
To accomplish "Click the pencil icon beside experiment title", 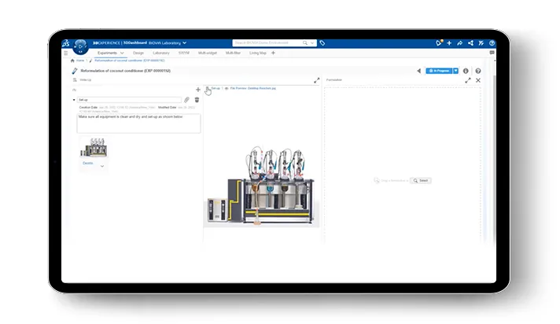I will click(74, 71).
